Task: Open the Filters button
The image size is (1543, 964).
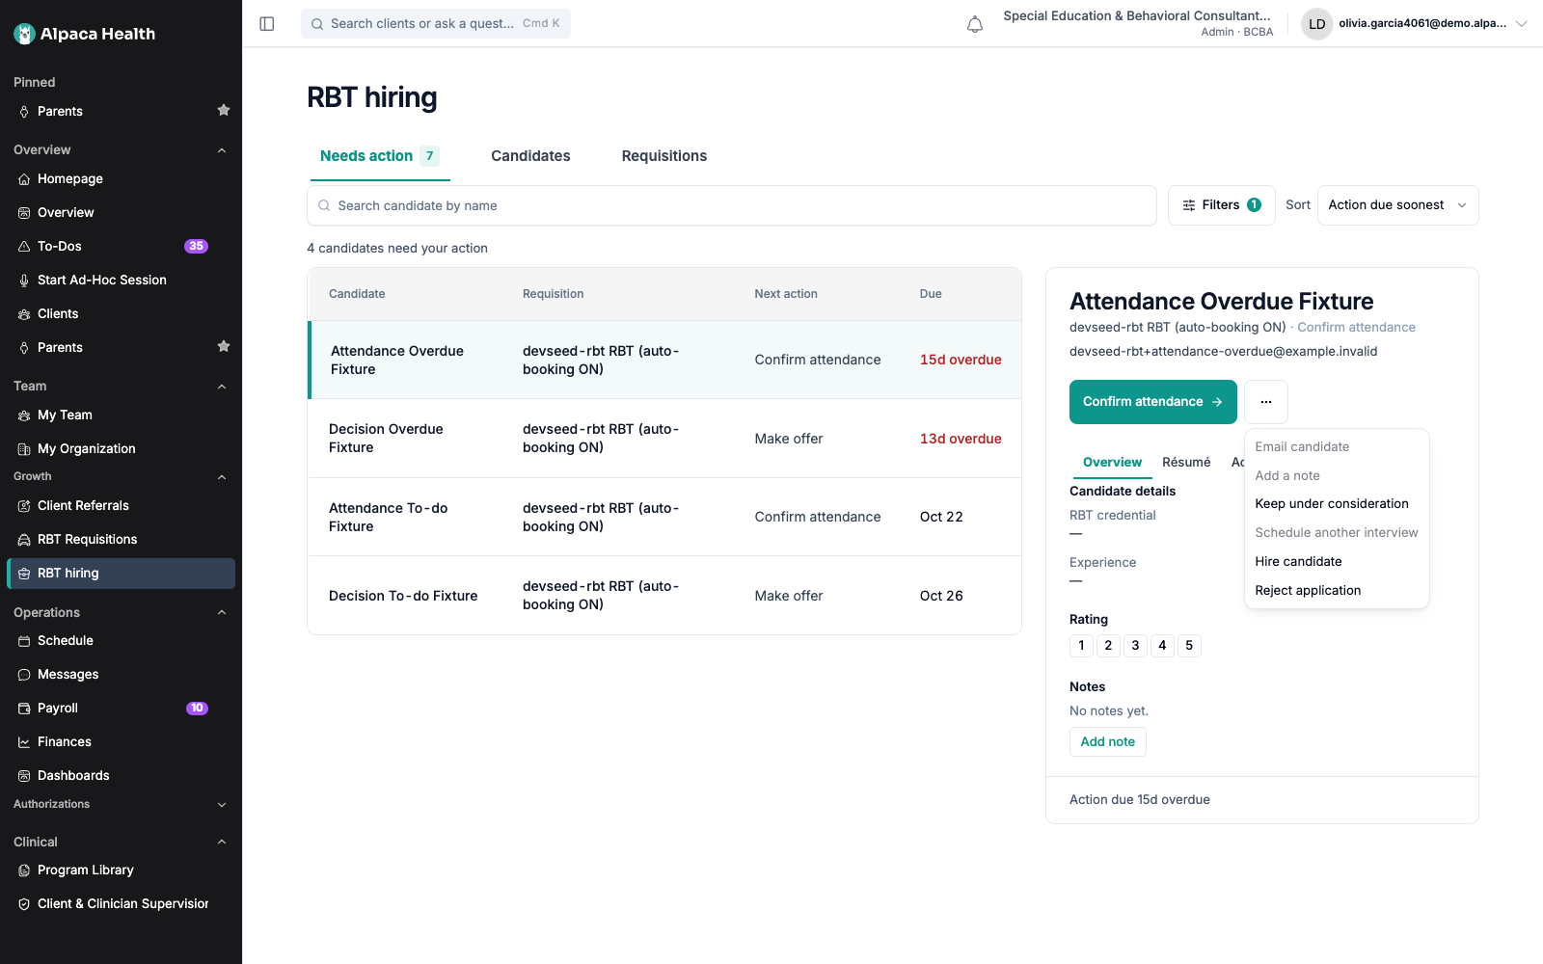Action: coord(1222,205)
